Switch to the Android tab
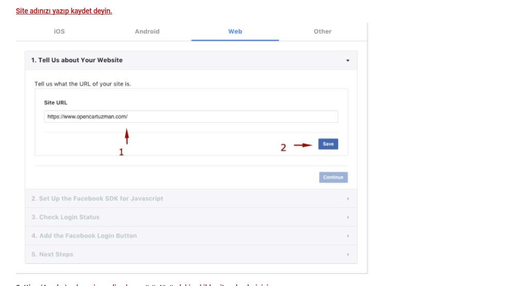The image size is (511, 286). 147,31
